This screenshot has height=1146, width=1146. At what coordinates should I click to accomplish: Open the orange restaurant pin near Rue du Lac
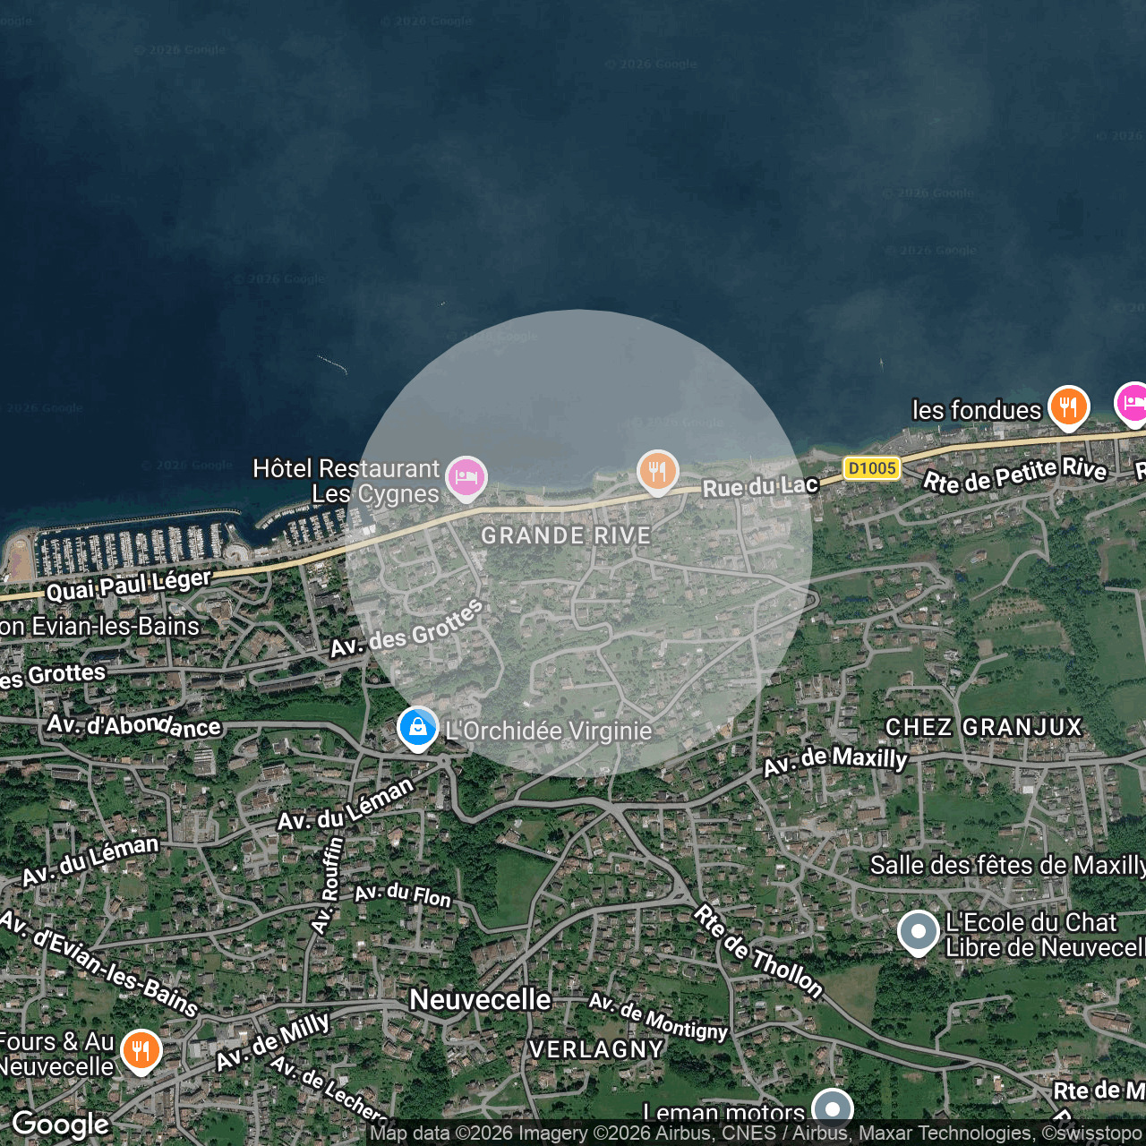pos(658,472)
